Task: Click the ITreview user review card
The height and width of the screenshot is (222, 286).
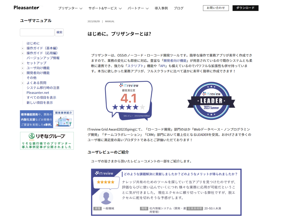Action: coord(166,192)
